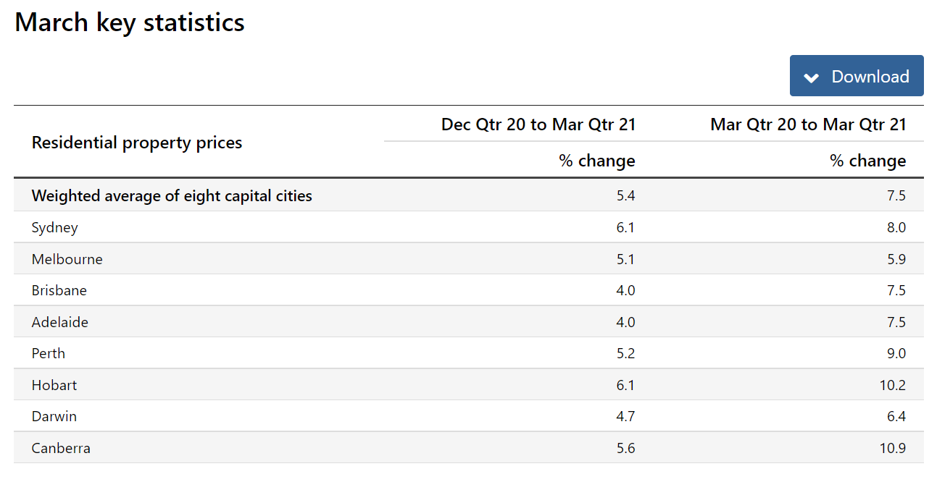Click the Brisbane row label

[x=59, y=289]
